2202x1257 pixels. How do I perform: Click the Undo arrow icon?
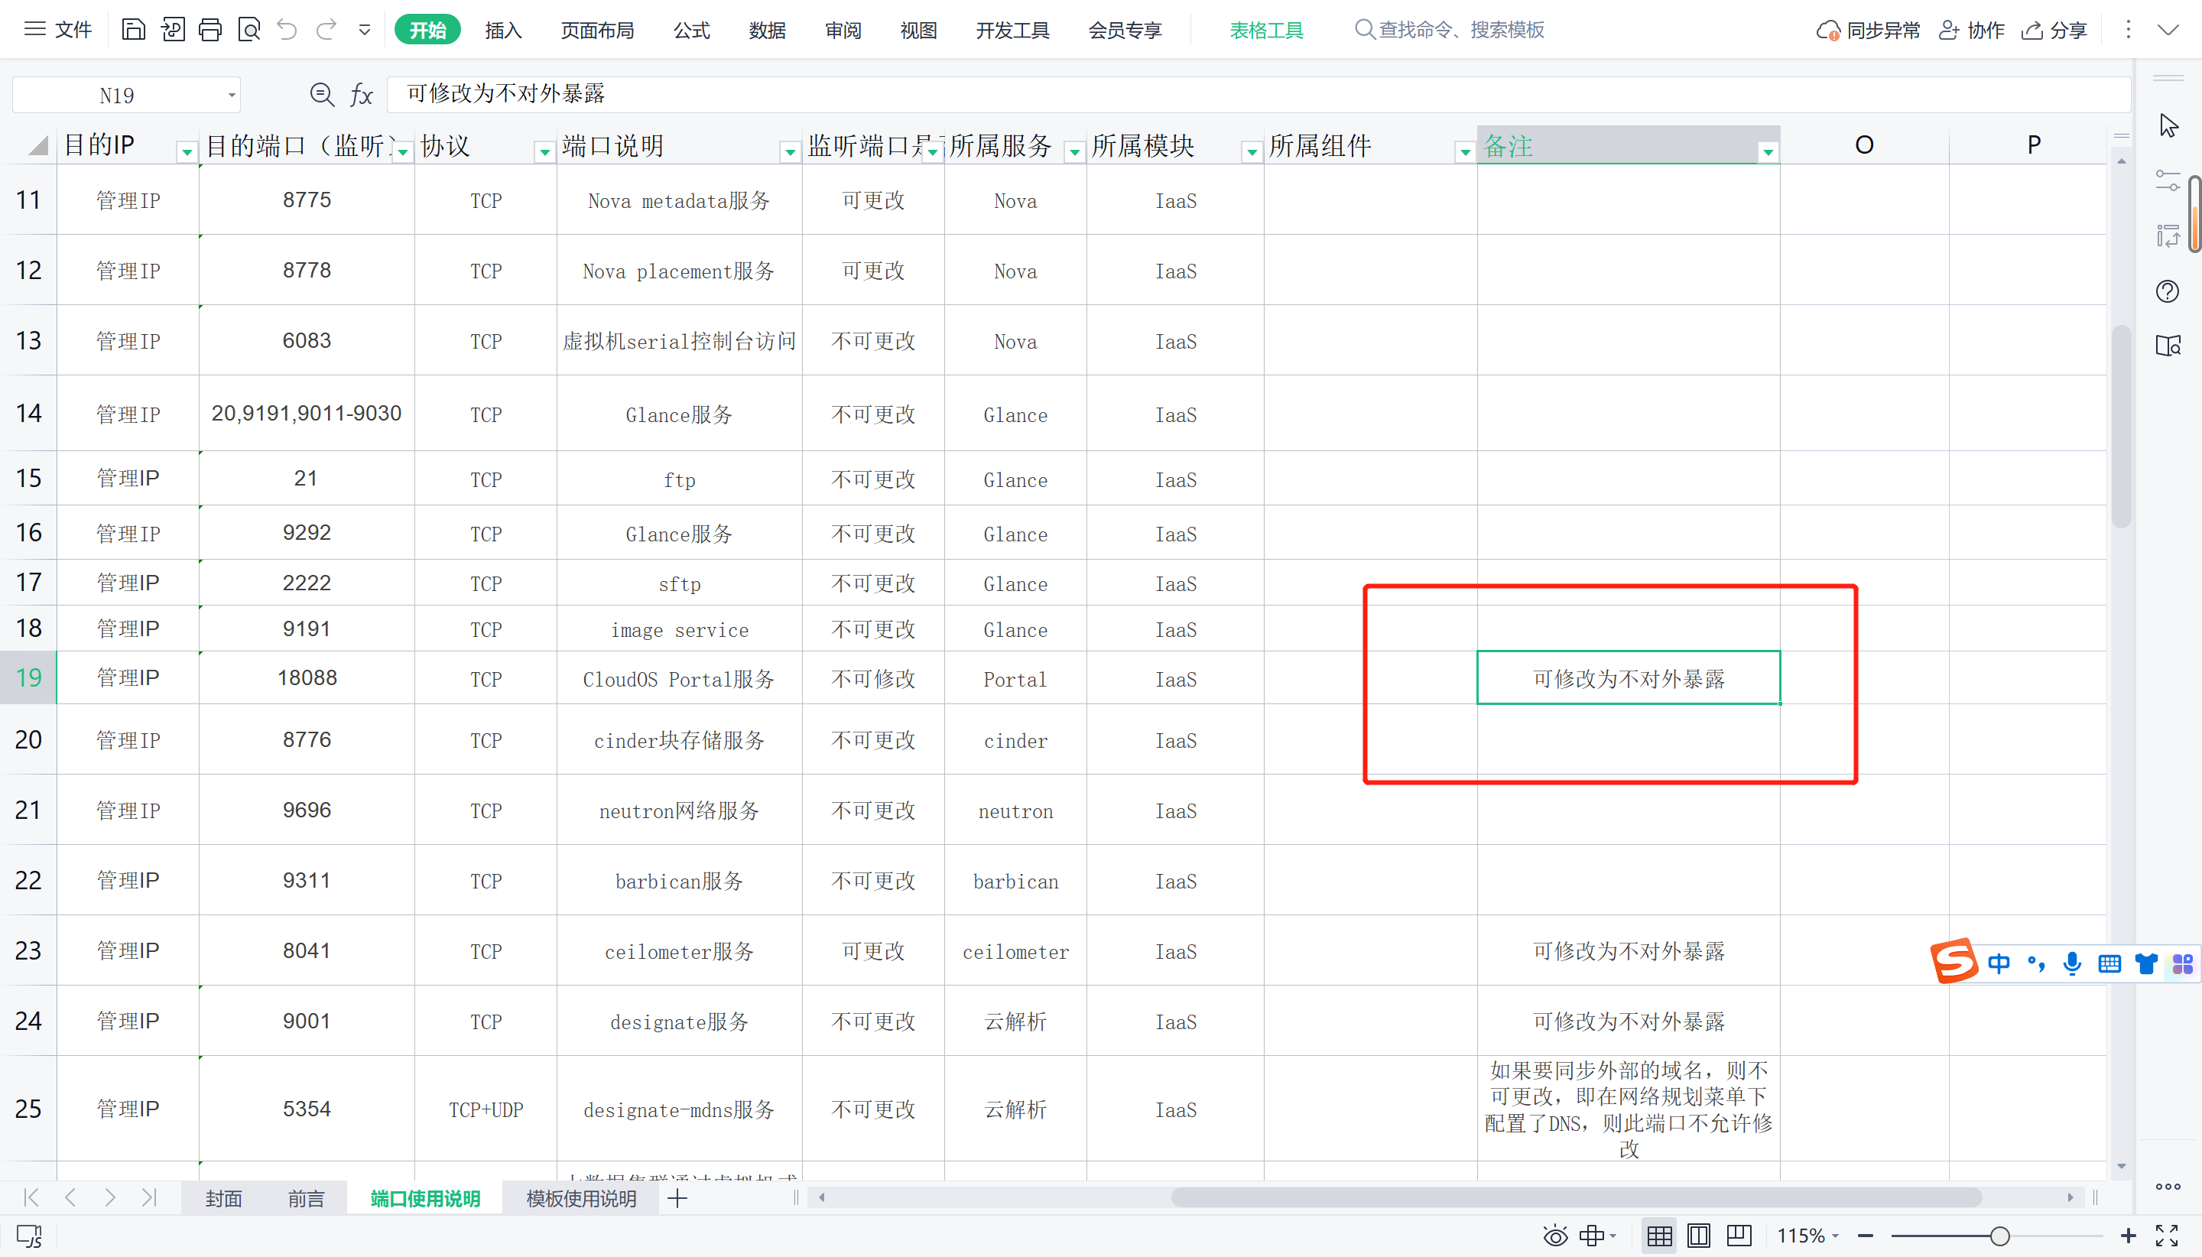click(287, 31)
